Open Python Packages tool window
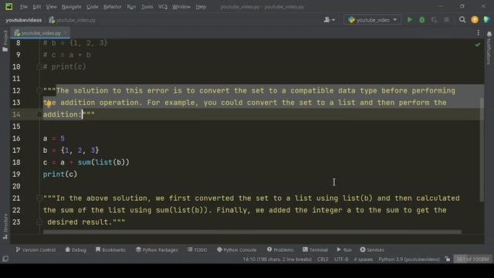494x278 pixels. 157,249
